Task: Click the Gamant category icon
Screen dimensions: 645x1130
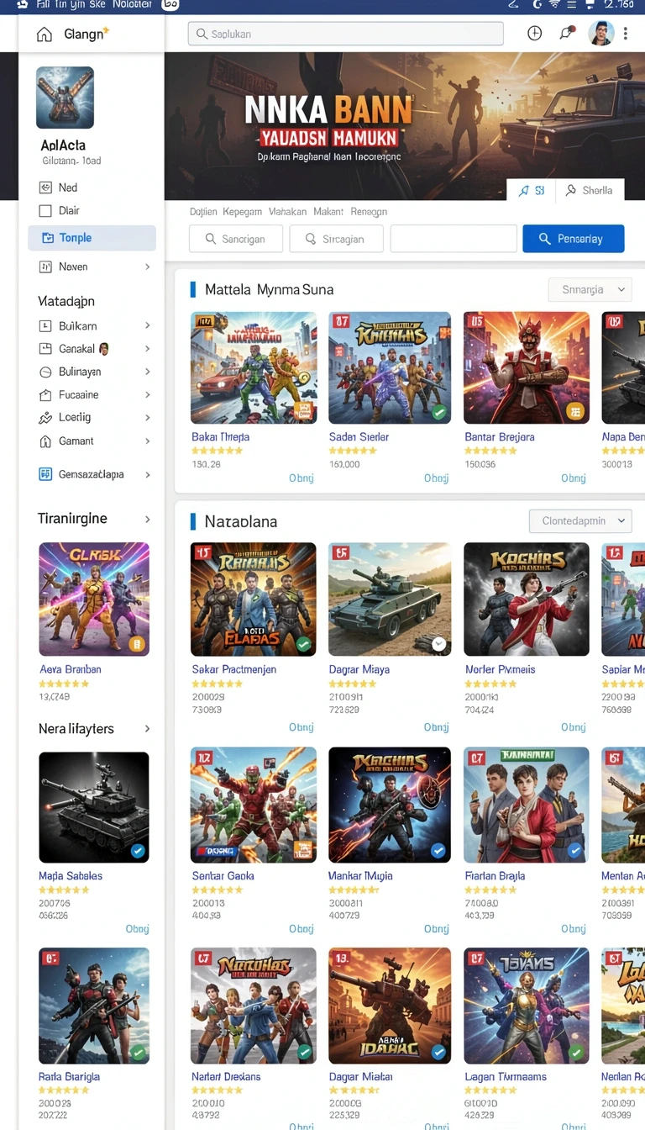Action: (45, 441)
